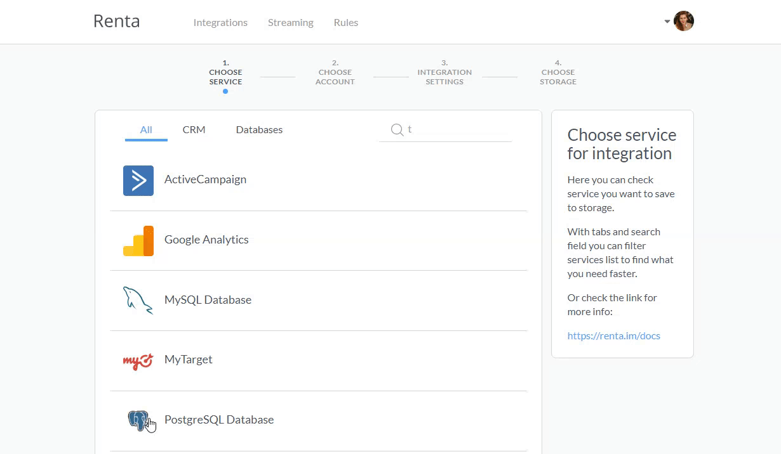This screenshot has width=781, height=454.
Task: Switch to the Databases tab
Action: pos(259,129)
